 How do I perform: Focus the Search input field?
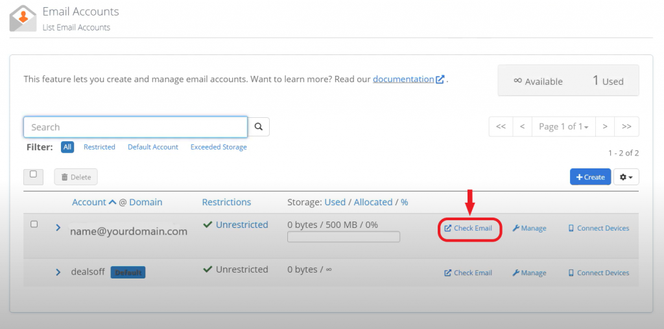[x=136, y=127]
